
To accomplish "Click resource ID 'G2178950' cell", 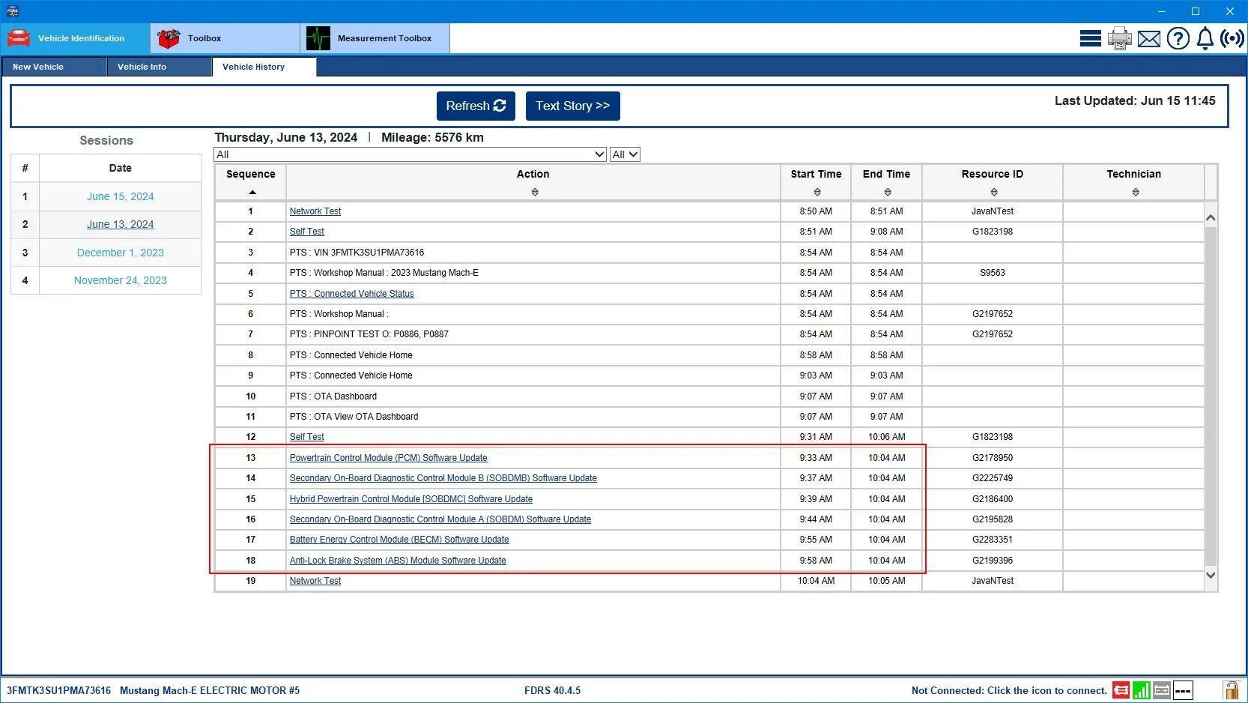I will point(993,458).
